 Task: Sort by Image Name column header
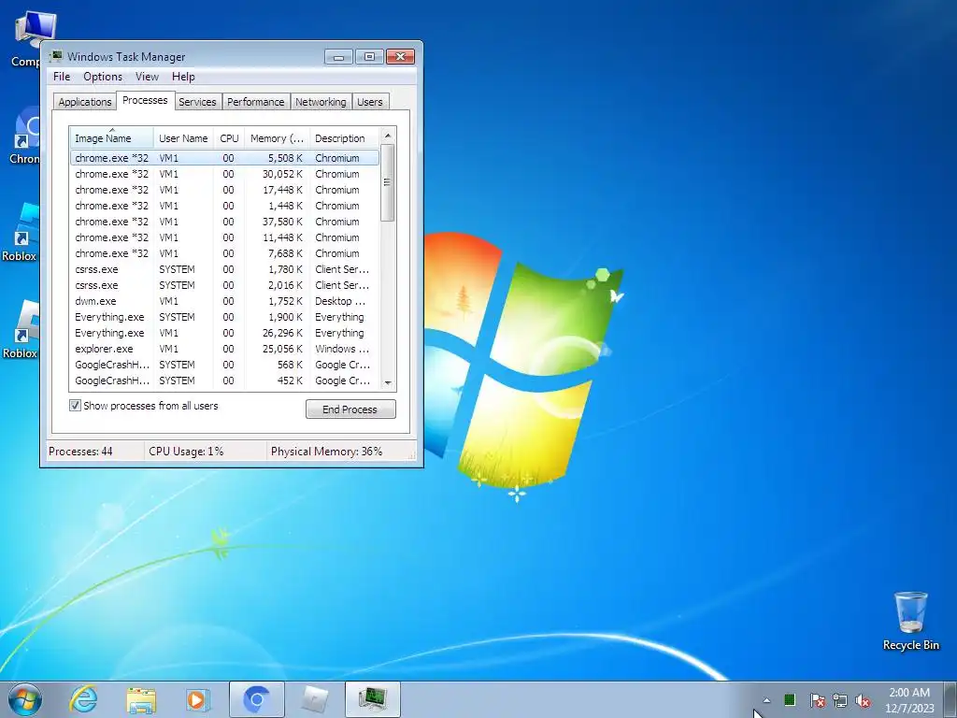(112, 138)
